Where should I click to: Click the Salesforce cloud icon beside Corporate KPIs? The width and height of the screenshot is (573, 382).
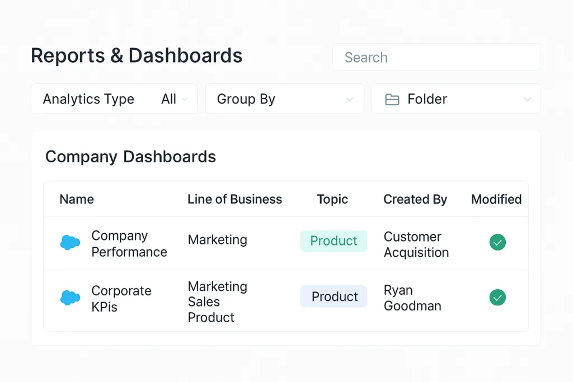click(x=70, y=298)
